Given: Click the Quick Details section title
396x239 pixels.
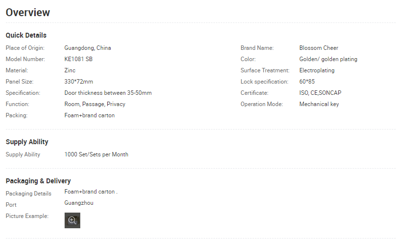Looking at the screenshot, I should click(26, 35).
